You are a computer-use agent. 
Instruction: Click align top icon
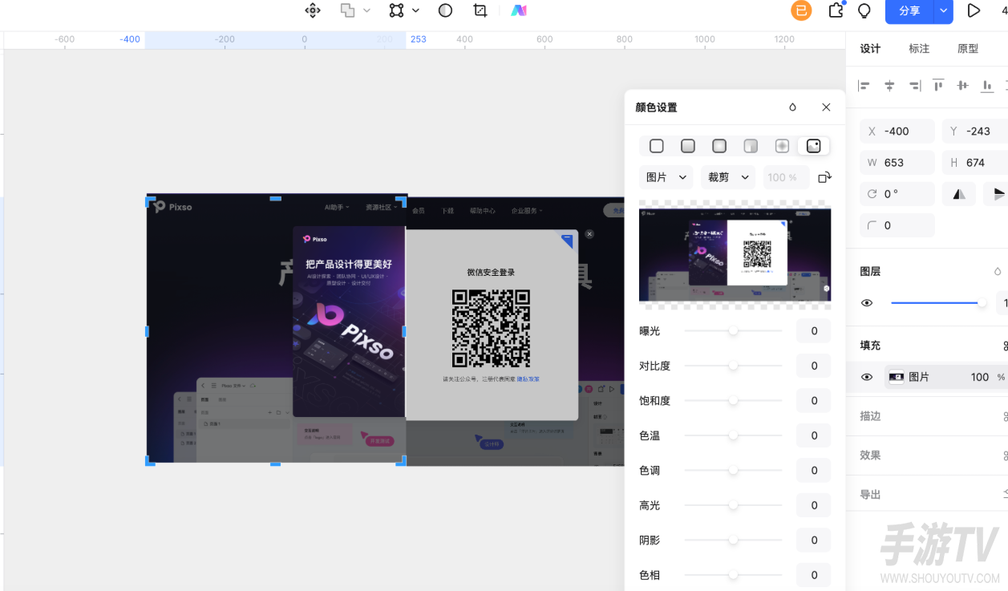[938, 85]
